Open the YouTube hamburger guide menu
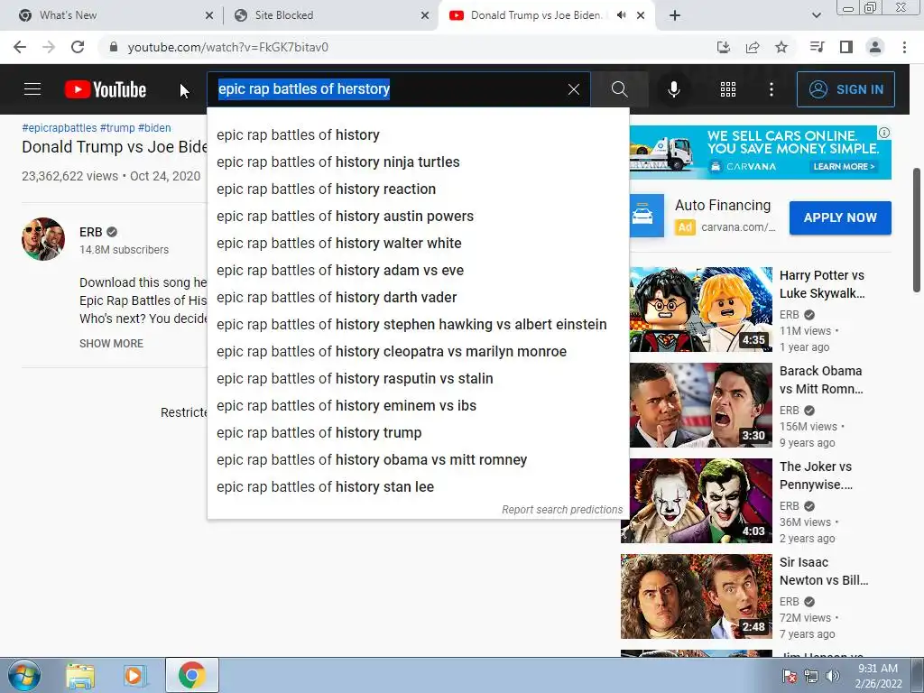924x693 pixels. pyautogui.click(x=32, y=89)
